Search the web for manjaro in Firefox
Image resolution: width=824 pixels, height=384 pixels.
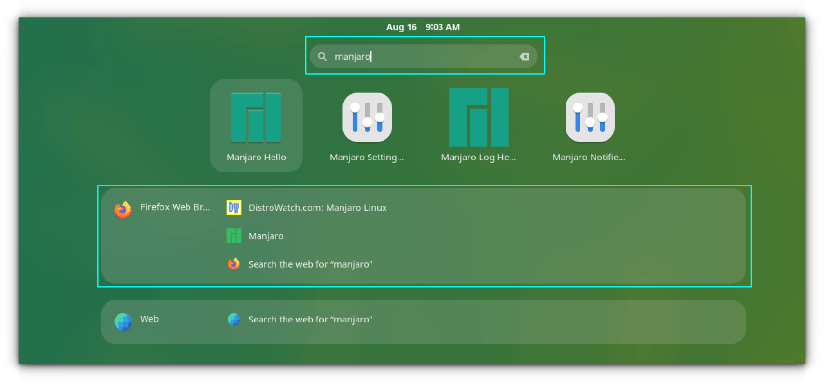tap(310, 264)
